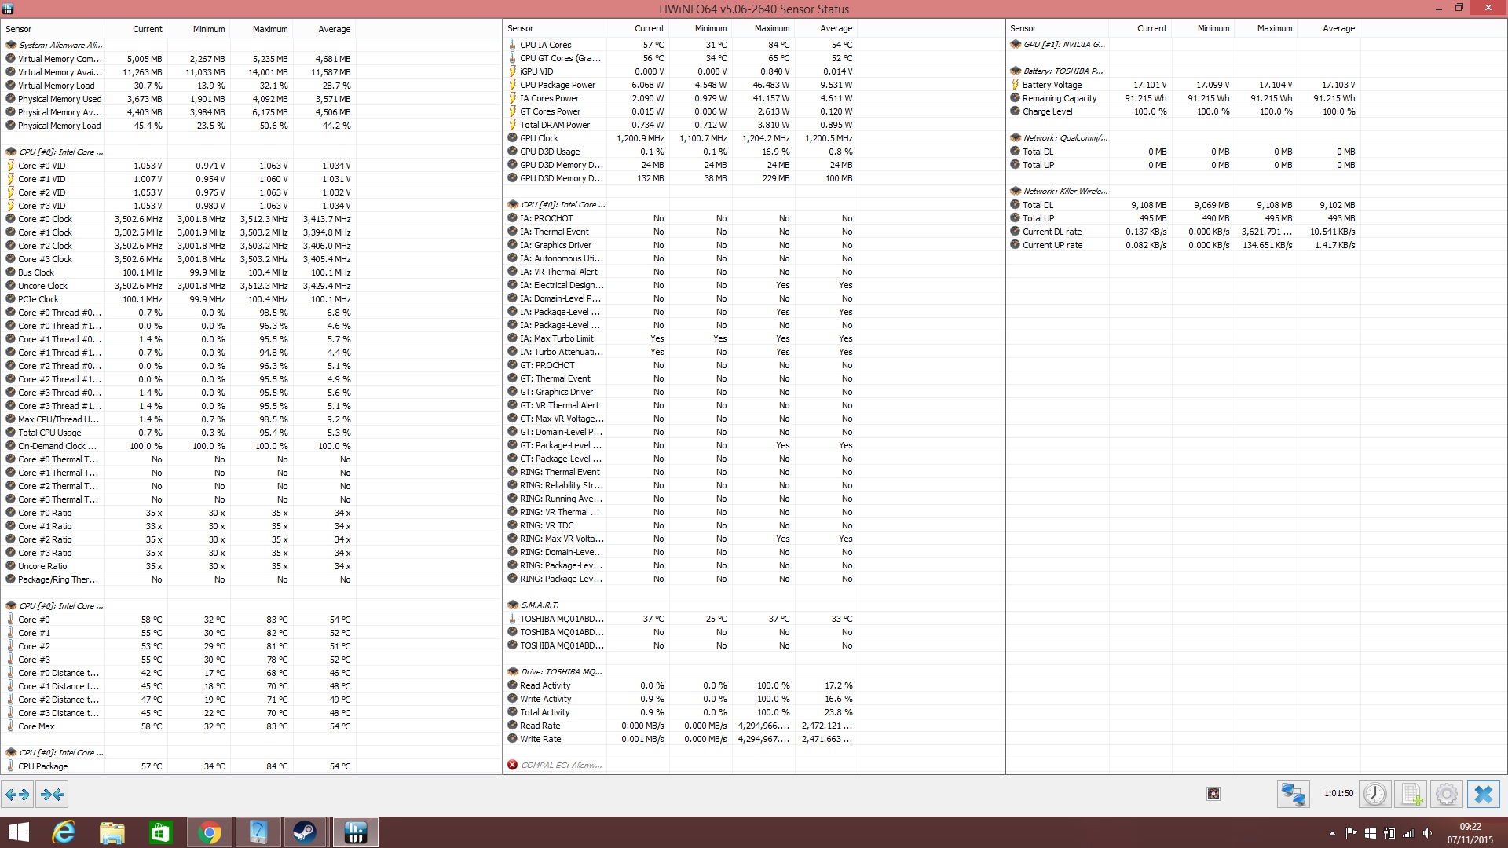Open sensor settings with the gear icon

1447,795
